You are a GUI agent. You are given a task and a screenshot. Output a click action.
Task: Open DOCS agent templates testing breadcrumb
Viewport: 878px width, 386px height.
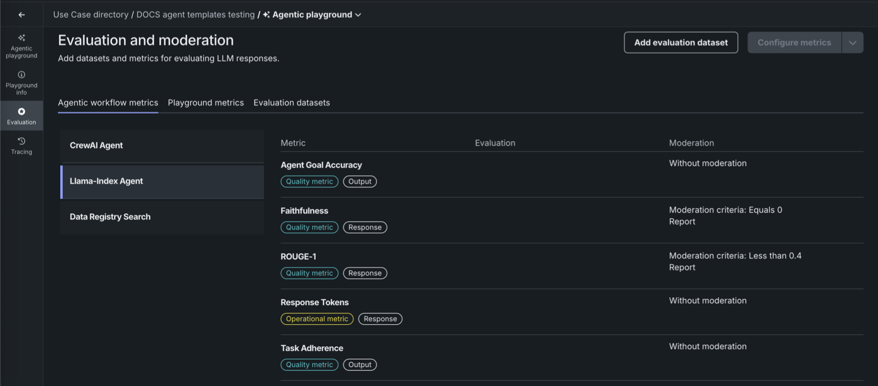pos(195,15)
